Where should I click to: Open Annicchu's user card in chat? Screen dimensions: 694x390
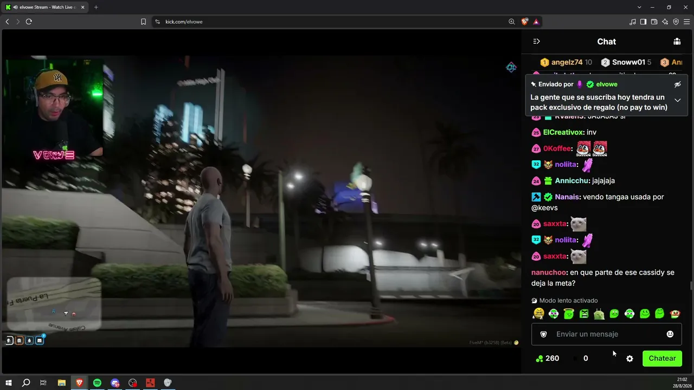(573, 181)
